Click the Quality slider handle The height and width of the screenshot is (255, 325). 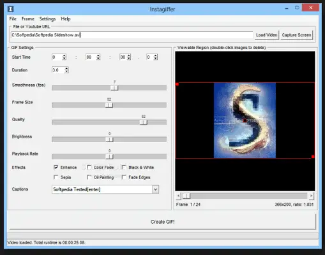click(x=144, y=122)
